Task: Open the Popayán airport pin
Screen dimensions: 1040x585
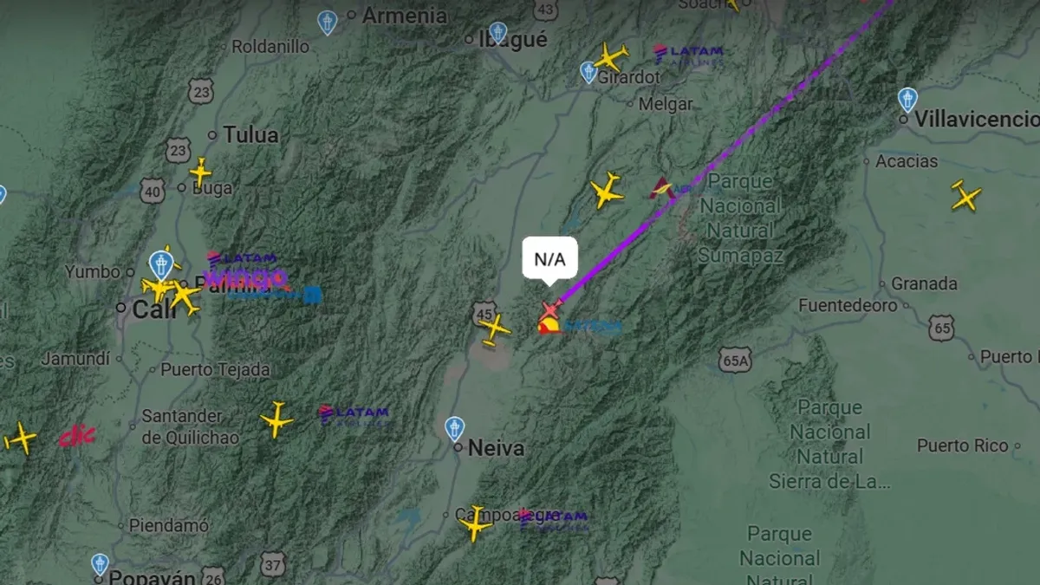Action: click(100, 565)
